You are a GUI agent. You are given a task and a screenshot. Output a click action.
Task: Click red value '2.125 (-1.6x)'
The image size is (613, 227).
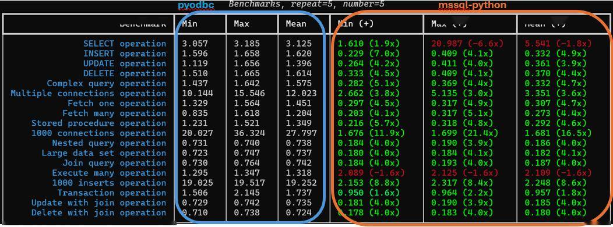465,173
